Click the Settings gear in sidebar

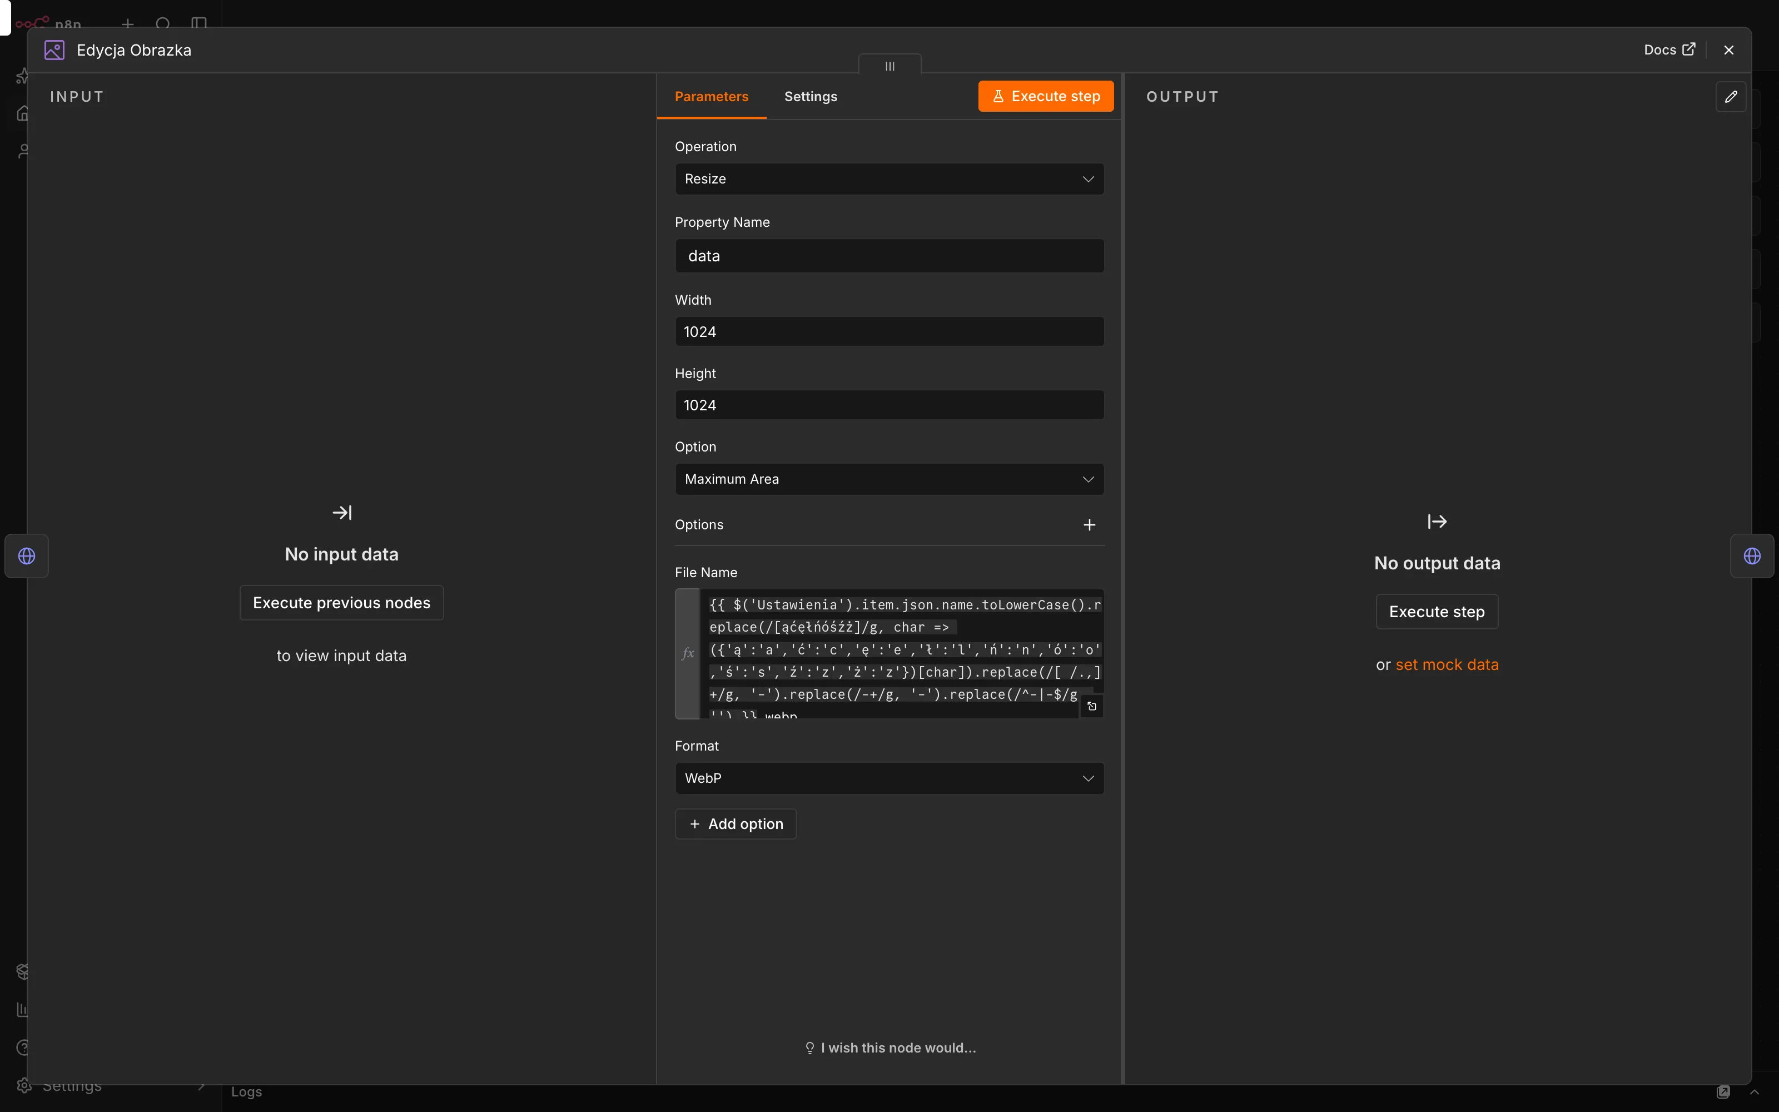pyautogui.click(x=23, y=1085)
